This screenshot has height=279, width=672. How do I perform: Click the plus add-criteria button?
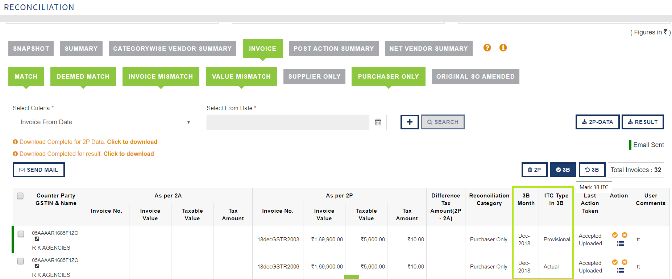(410, 122)
